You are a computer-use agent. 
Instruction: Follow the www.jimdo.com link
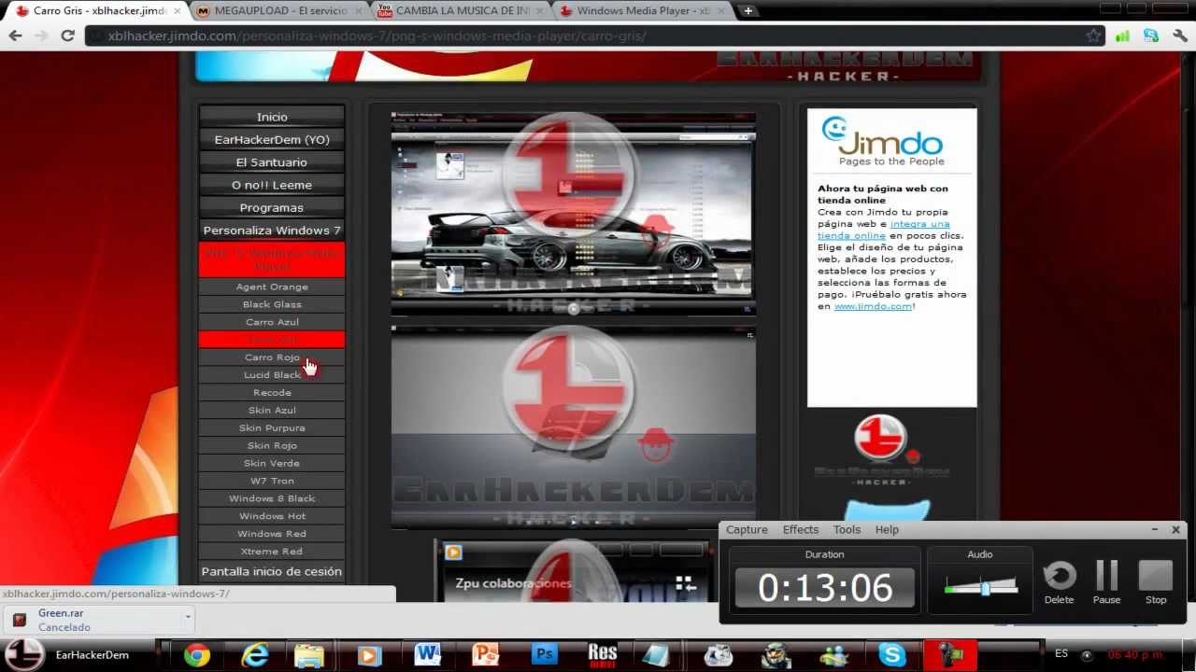click(x=873, y=306)
